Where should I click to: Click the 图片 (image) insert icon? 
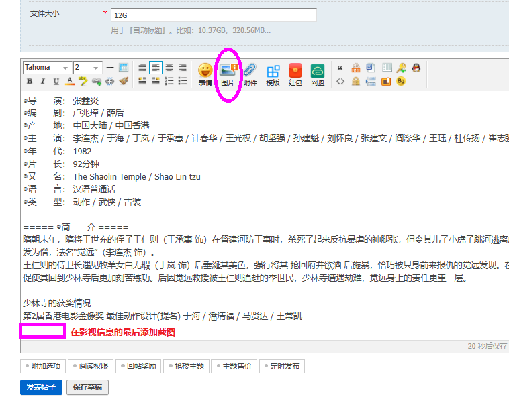[x=228, y=72]
